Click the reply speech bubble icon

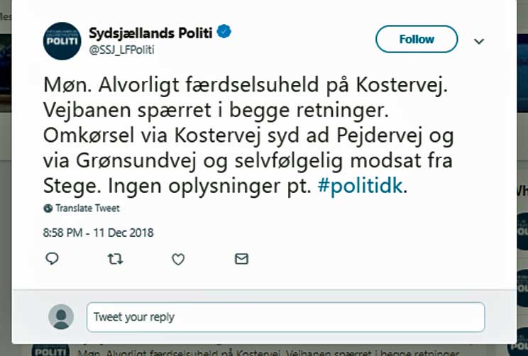click(x=51, y=260)
